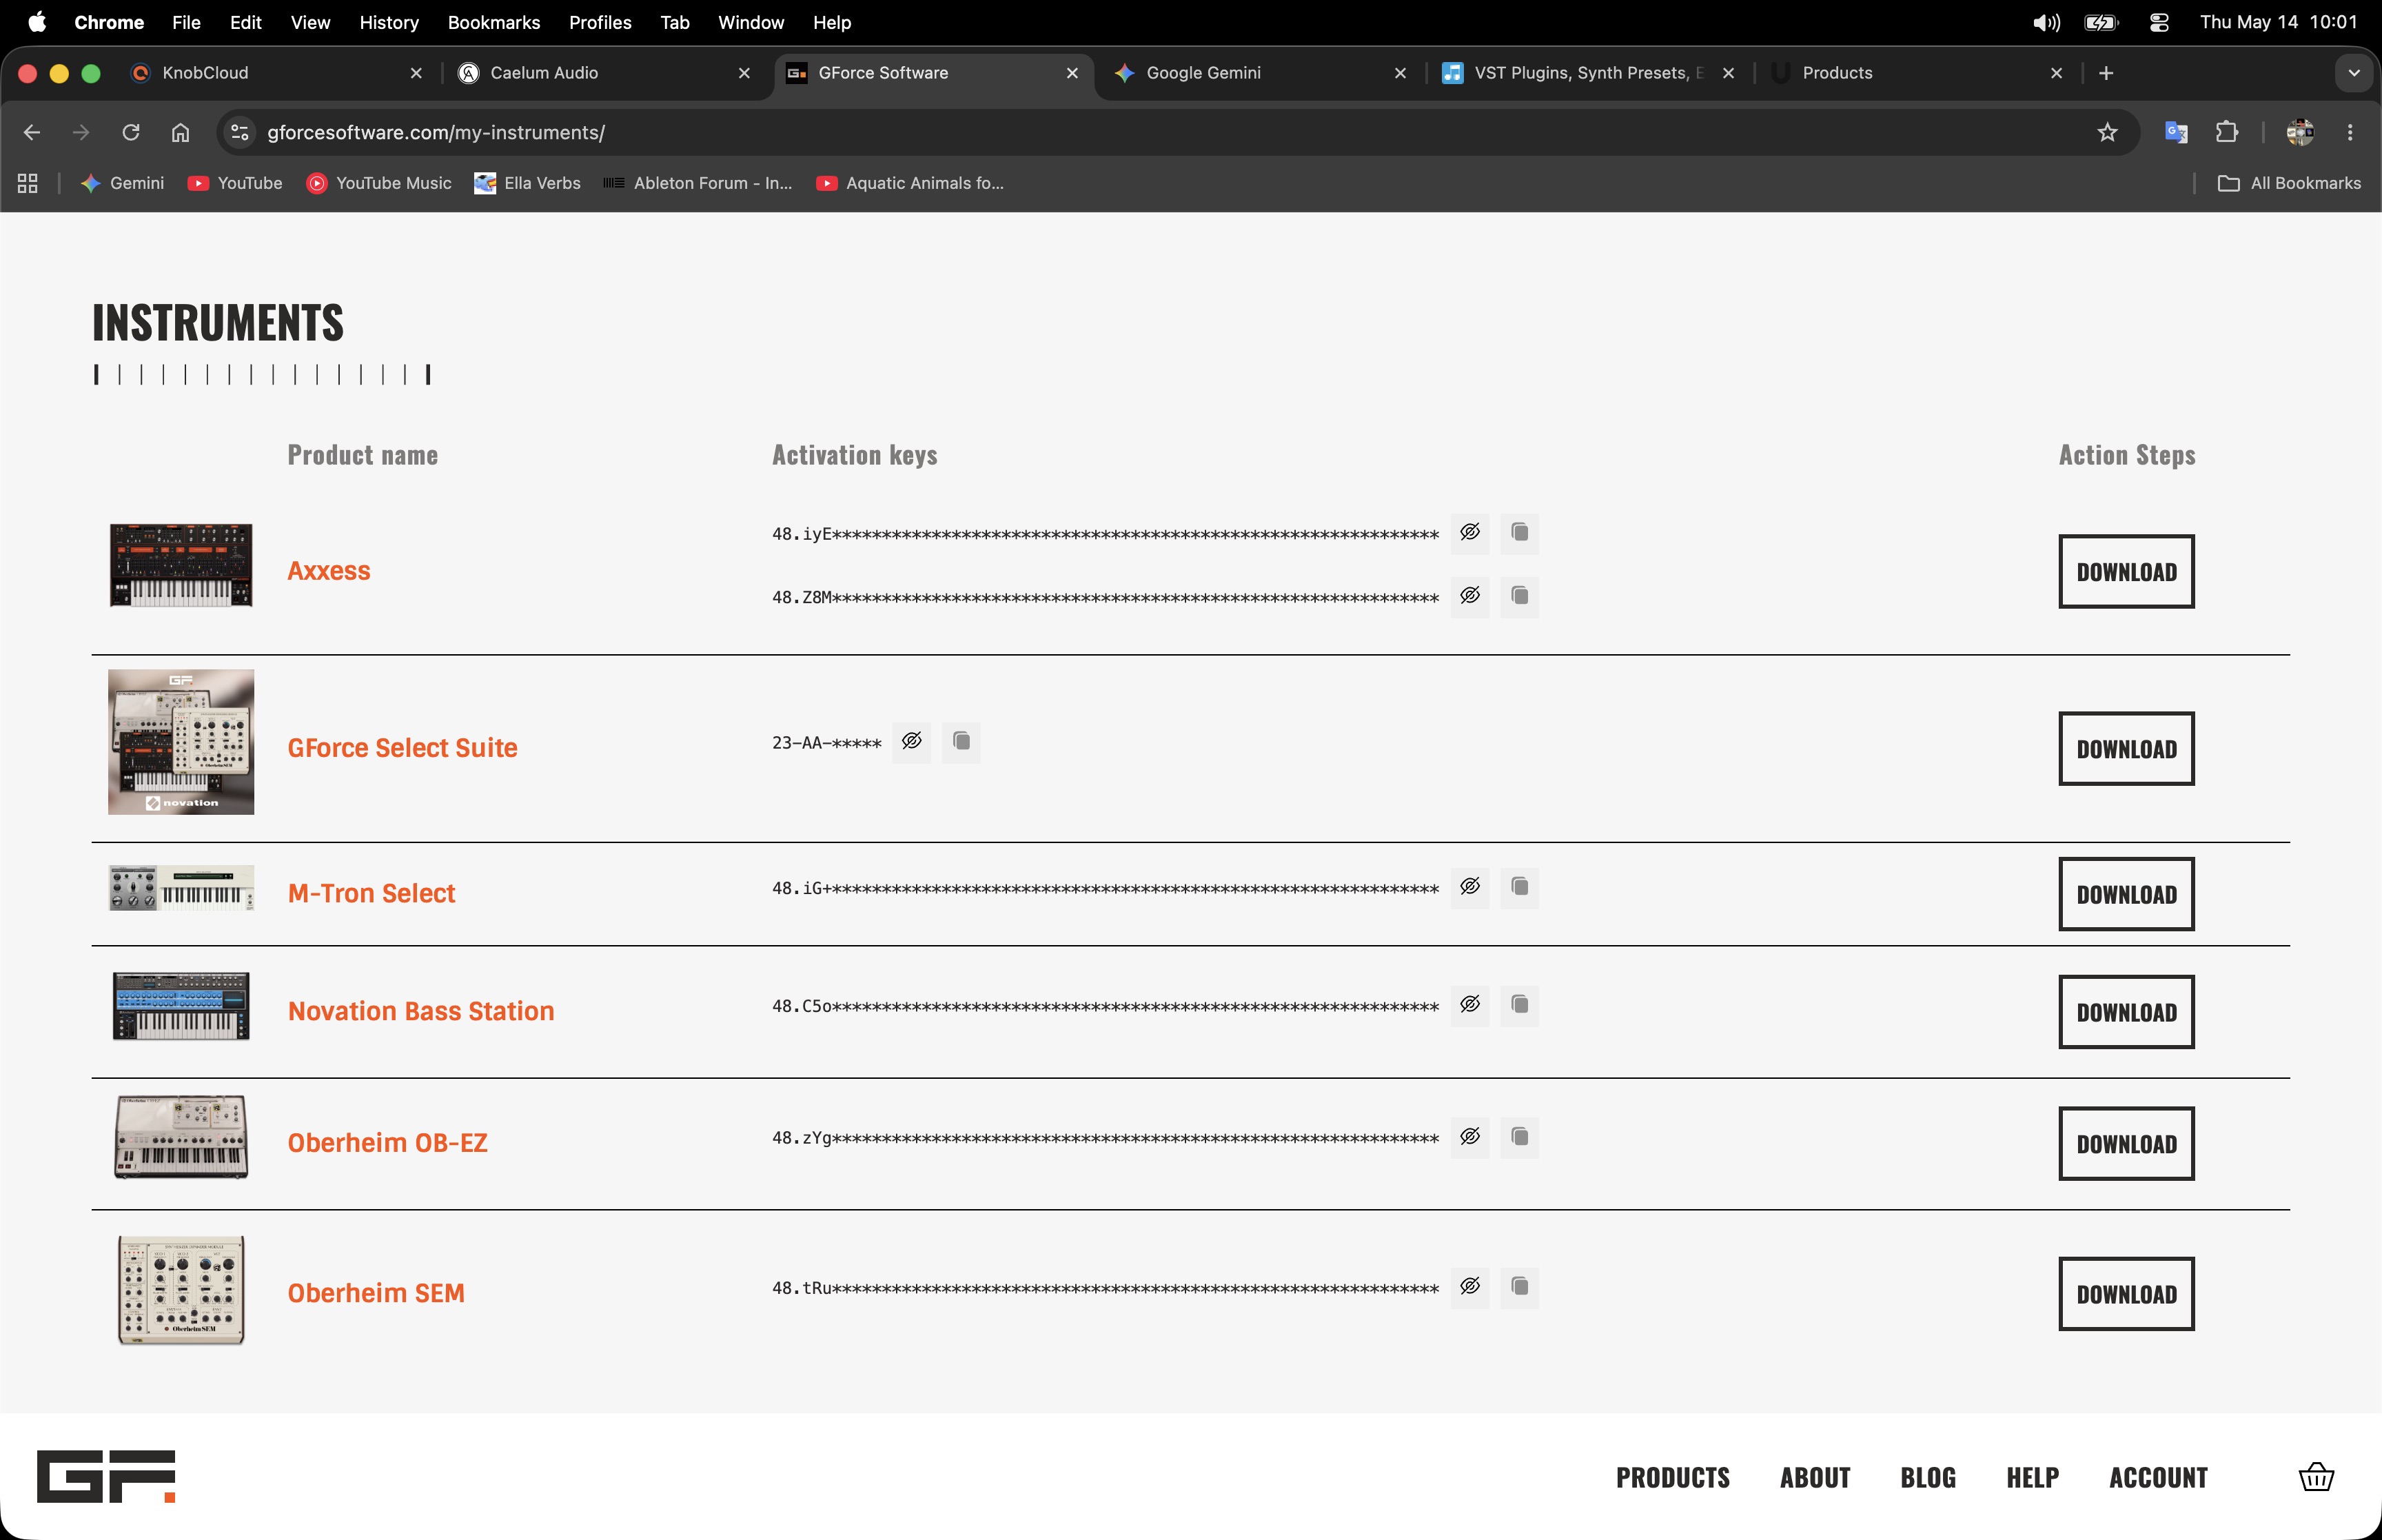This screenshot has width=2382, height=1540.
Task: Show the GForce Select Suite key
Action: (912, 742)
